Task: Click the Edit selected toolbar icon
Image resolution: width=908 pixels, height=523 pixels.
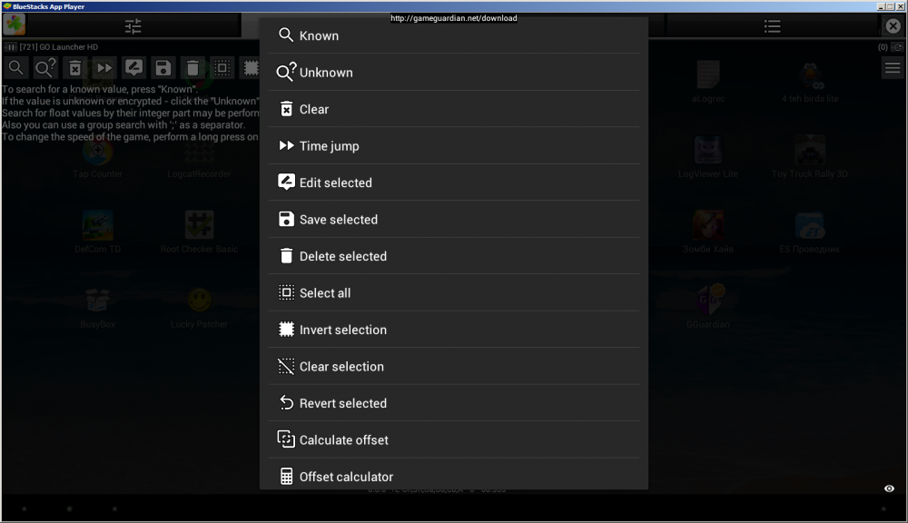Action: point(133,68)
